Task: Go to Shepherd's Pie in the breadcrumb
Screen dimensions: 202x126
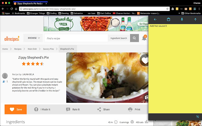Action: [x=67, y=49]
